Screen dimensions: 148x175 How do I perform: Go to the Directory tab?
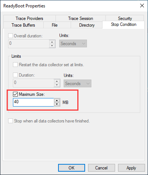pyautogui.click(x=87, y=25)
